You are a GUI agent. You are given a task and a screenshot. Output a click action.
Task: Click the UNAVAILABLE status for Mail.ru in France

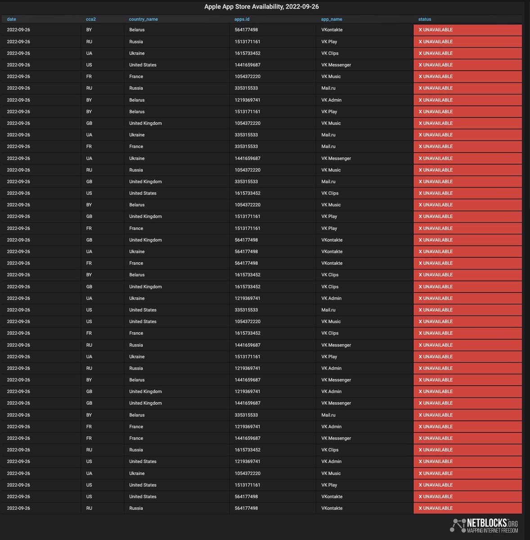[467, 147]
